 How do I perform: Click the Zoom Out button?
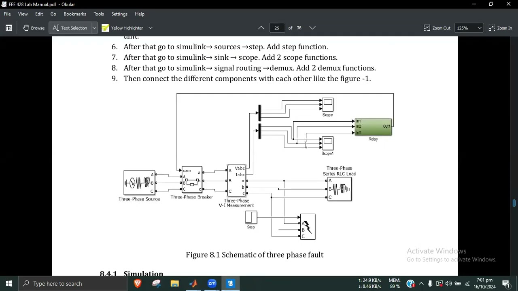[437, 28]
